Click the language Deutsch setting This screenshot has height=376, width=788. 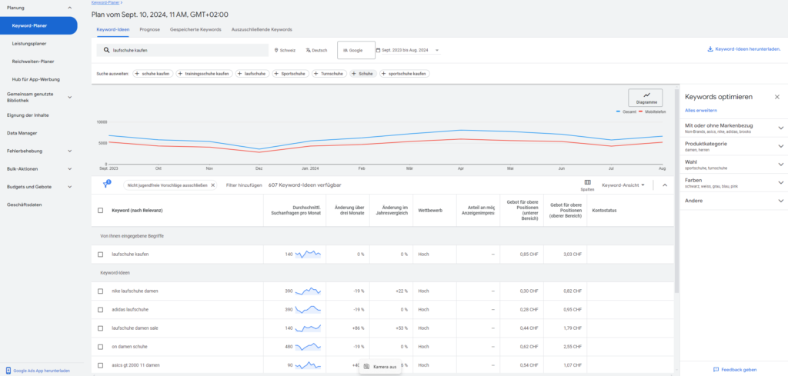point(316,50)
